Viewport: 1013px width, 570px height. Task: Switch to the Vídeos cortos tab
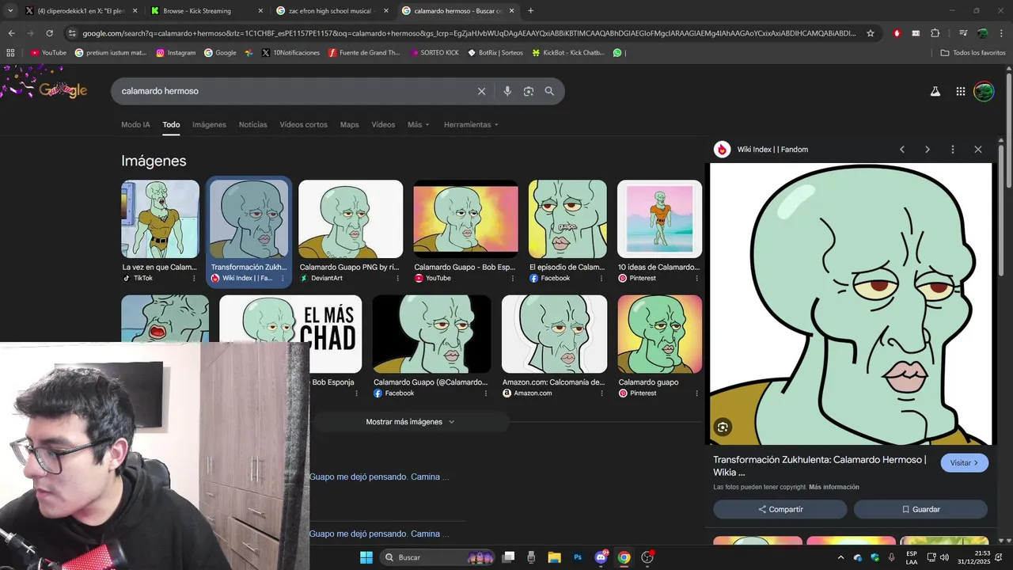(x=303, y=125)
